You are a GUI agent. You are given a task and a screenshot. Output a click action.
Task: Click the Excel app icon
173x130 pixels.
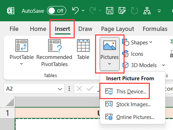coord(11,11)
